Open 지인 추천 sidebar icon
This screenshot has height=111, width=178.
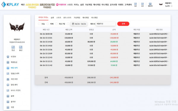(x=8, y=79)
